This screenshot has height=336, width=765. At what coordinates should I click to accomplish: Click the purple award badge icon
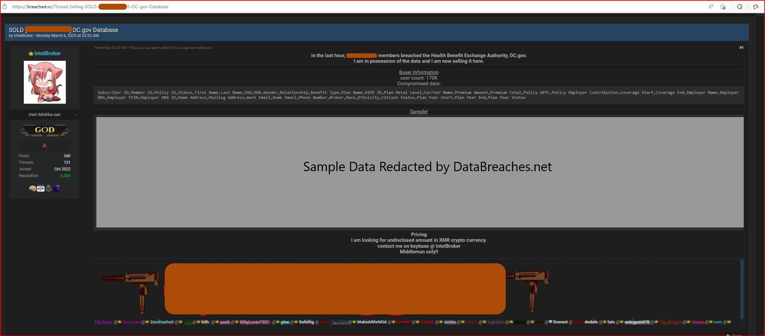click(x=57, y=189)
